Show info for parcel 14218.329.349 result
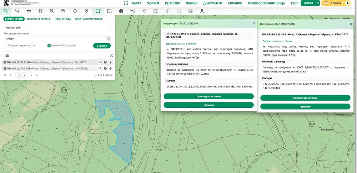 point(105,68)
